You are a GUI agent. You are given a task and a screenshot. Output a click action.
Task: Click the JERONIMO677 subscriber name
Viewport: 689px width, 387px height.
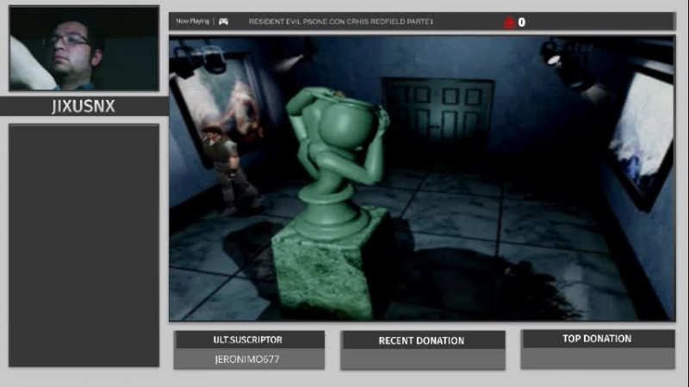click(247, 359)
